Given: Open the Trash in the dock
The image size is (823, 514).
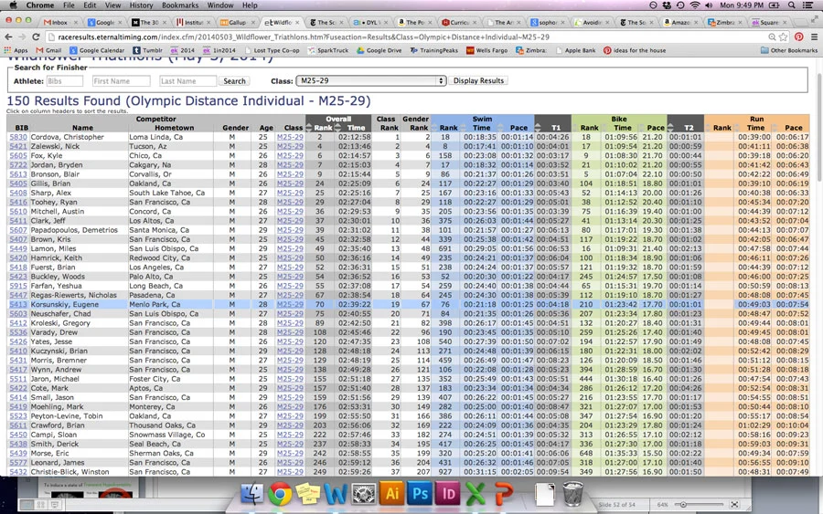Looking at the screenshot, I should (x=572, y=494).
